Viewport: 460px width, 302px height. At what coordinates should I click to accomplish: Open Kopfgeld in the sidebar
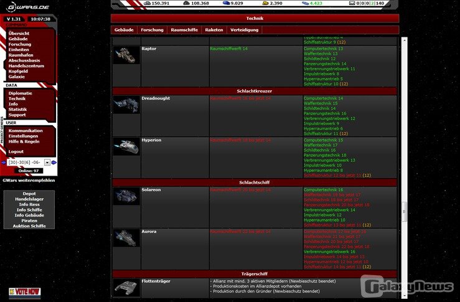click(18, 72)
